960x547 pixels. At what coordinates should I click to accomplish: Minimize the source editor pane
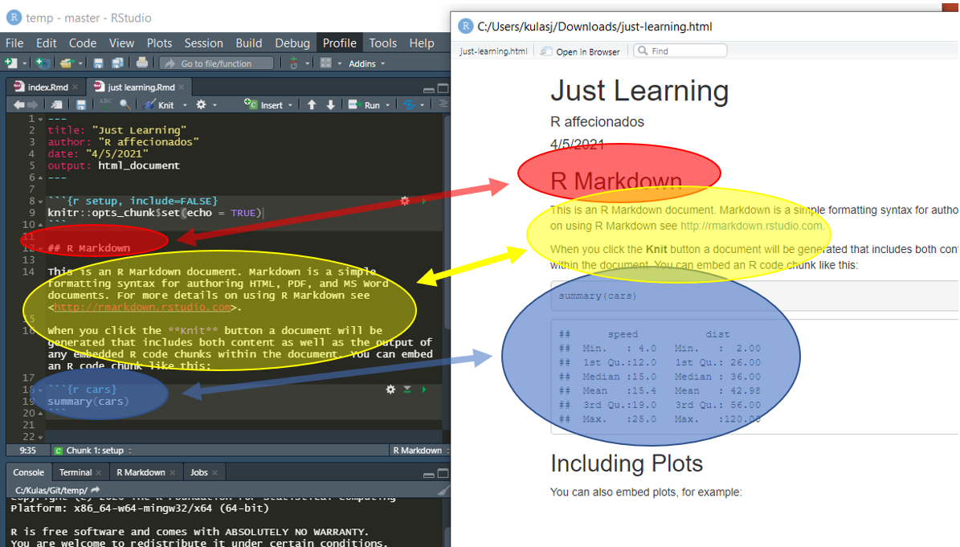(x=428, y=89)
